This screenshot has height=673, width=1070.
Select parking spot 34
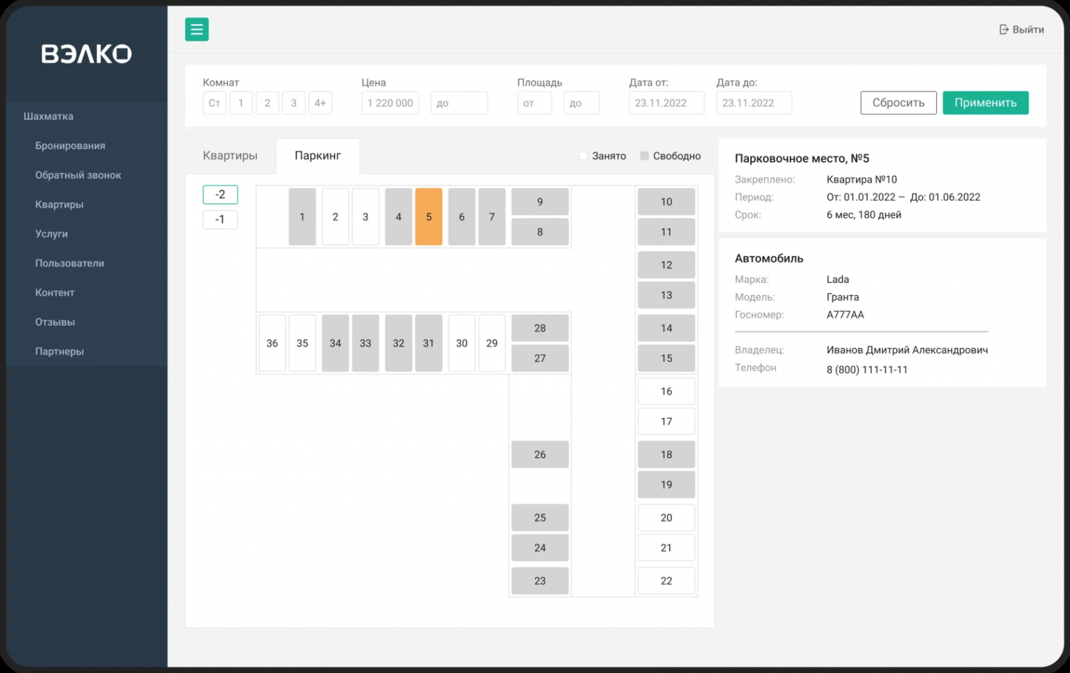point(336,343)
